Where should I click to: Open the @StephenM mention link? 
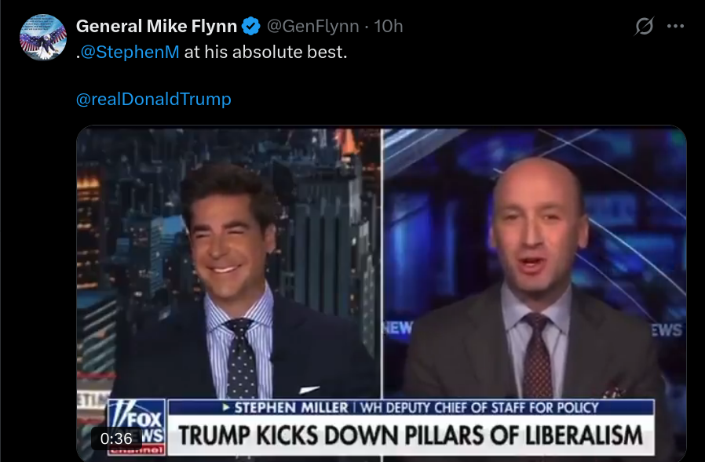(x=130, y=52)
